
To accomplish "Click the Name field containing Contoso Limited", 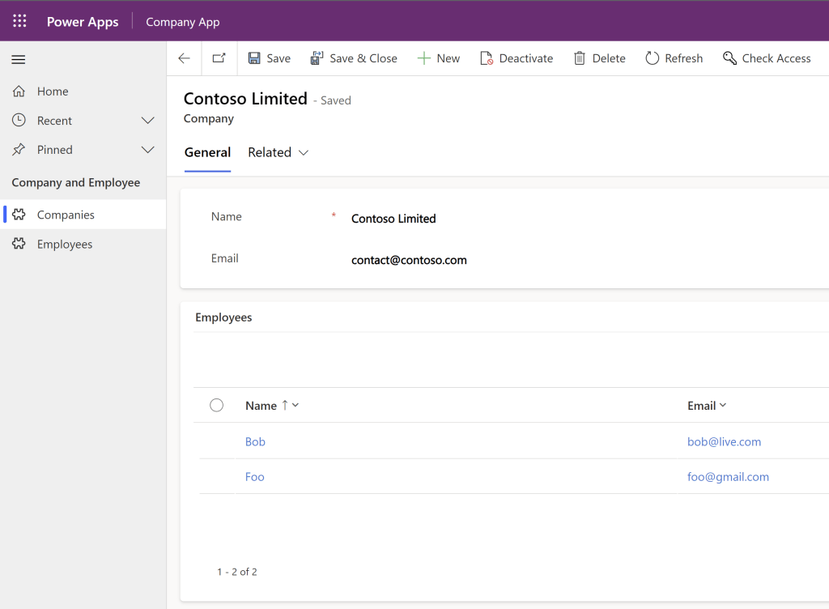I will [x=393, y=219].
